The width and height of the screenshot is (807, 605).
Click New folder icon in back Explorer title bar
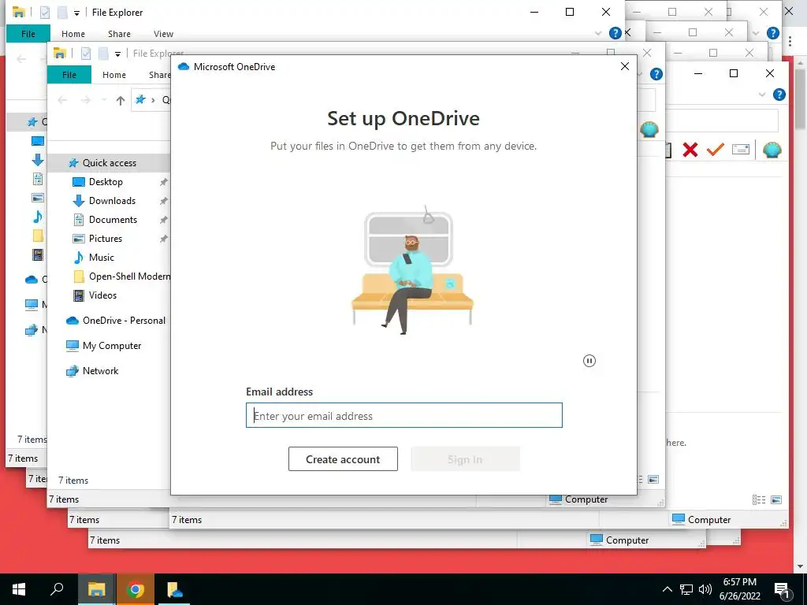61,13
